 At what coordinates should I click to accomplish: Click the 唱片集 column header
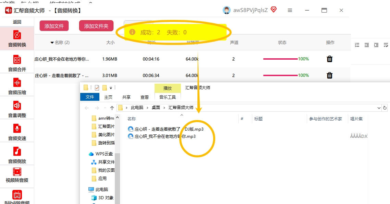tap(356, 119)
